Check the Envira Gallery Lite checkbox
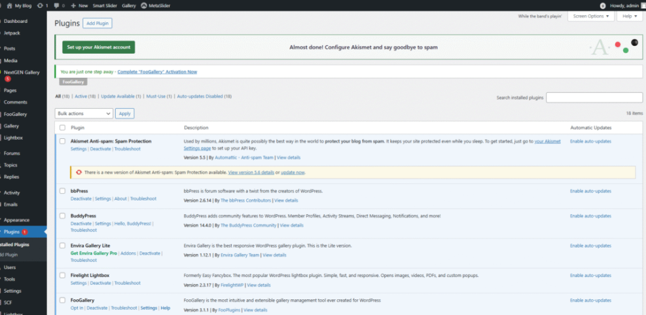This screenshot has width=646, height=315. coord(62,246)
